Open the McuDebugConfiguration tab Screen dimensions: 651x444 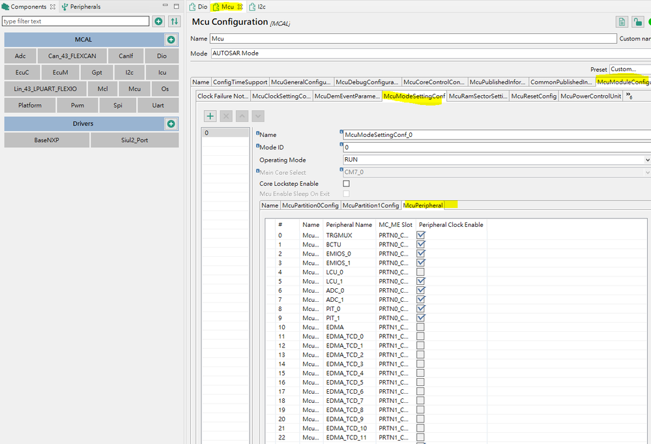(x=367, y=82)
